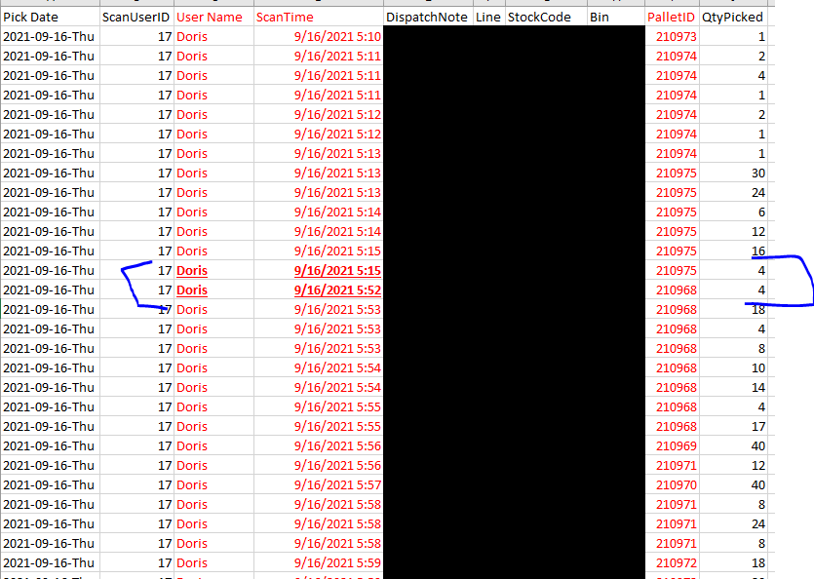Select QtyPicked 24 for pallet 210975

733,193
